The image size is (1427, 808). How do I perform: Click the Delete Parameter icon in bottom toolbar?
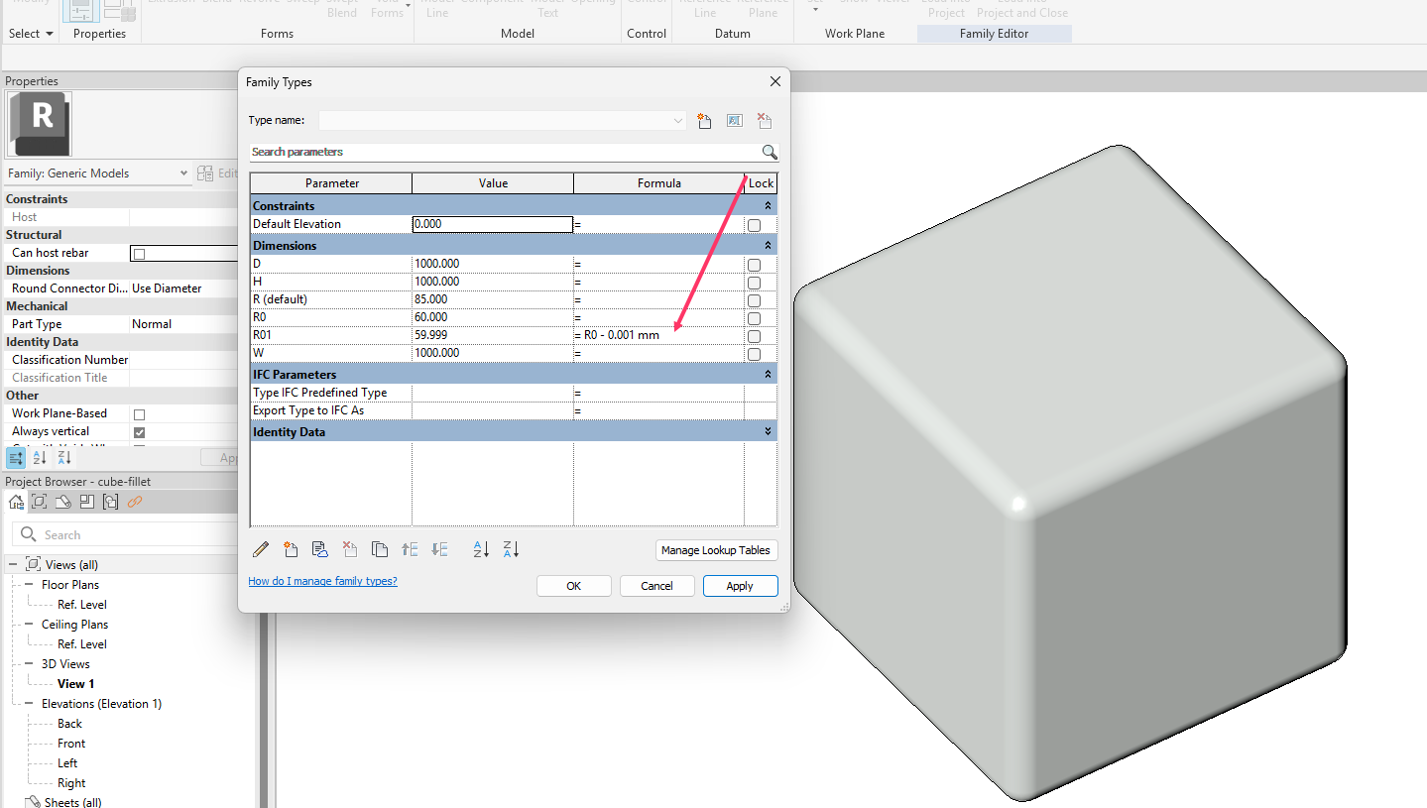[x=349, y=549]
